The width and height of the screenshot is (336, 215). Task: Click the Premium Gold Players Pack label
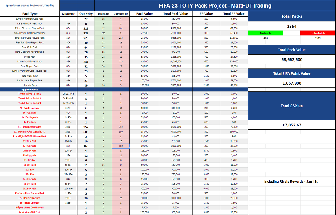click(30, 42)
